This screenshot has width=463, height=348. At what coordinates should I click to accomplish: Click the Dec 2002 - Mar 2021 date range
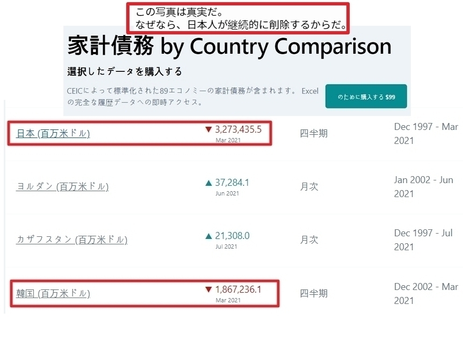(425, 294)
